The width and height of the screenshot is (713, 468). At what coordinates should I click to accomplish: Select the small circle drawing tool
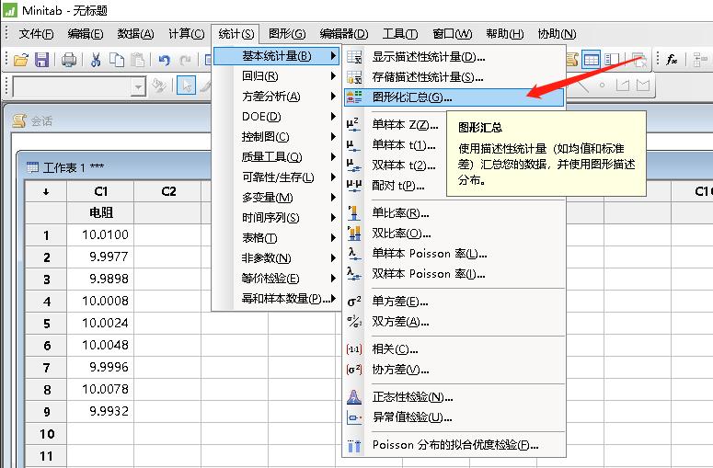point(602,85)
